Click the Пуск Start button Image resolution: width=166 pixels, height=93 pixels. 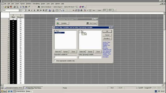[x=4, y=91]
